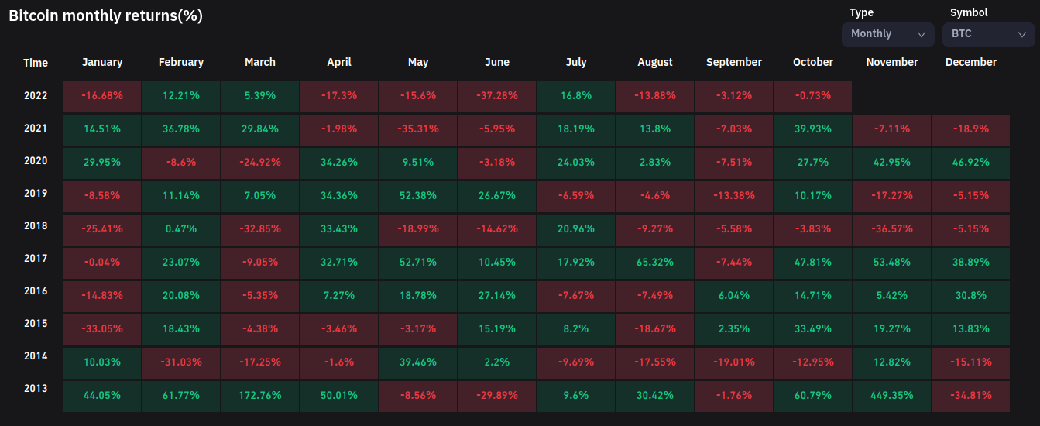
Task: Click the chevron arrow beside Monthly
Action: [x=922, y=35]
